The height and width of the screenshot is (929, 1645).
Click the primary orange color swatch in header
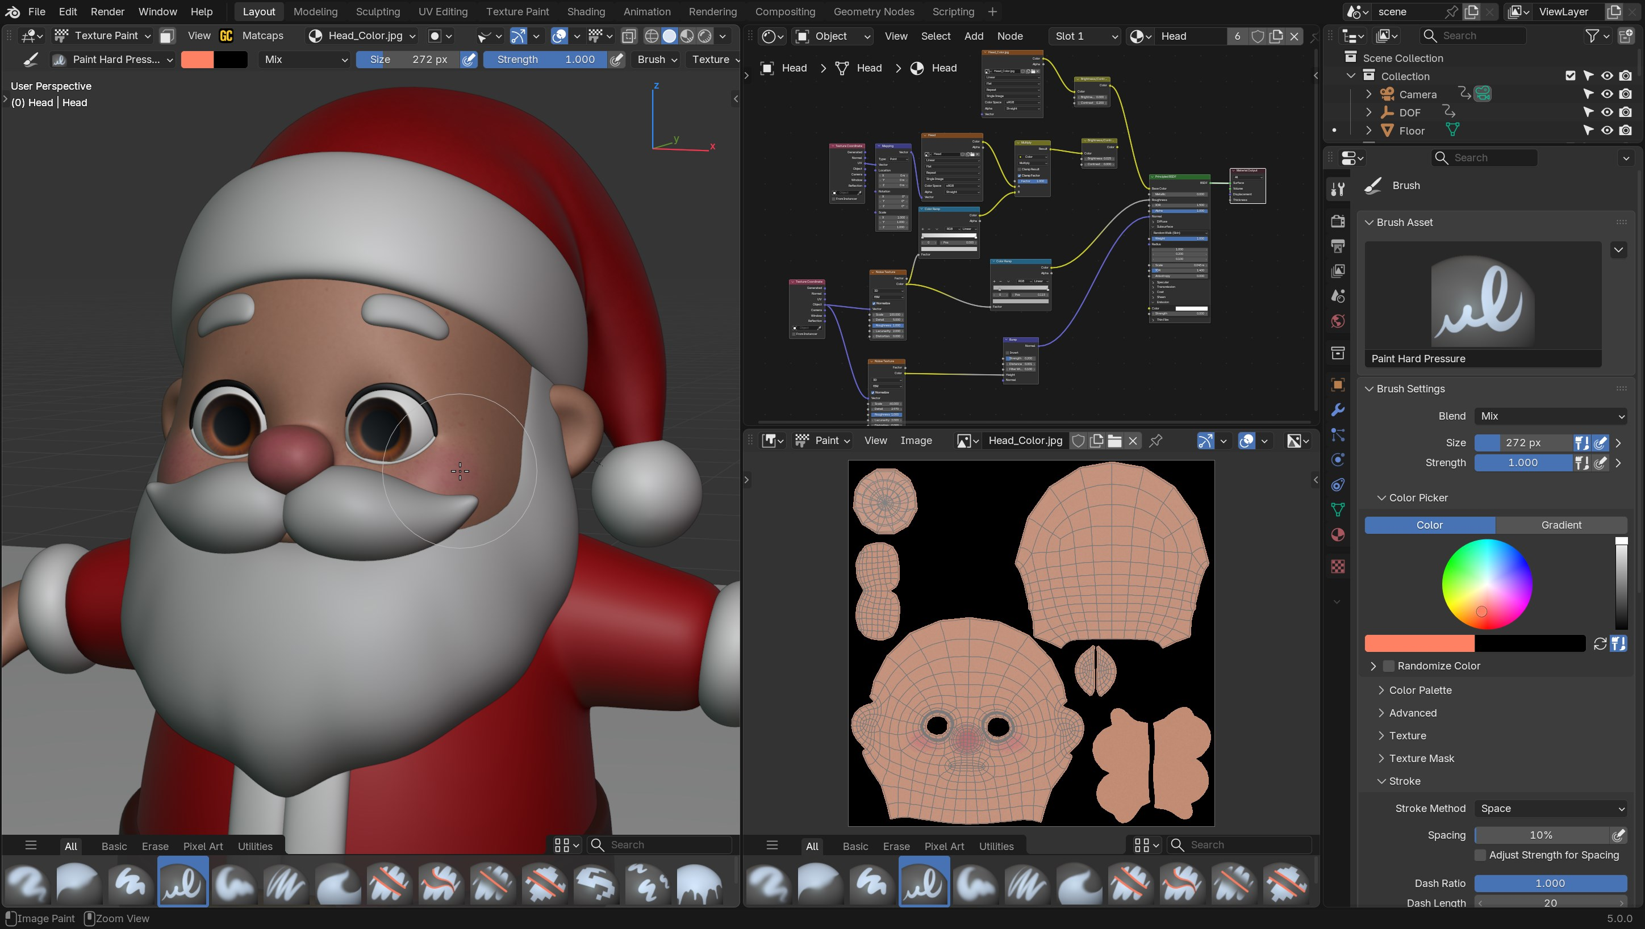pos(197,60)
